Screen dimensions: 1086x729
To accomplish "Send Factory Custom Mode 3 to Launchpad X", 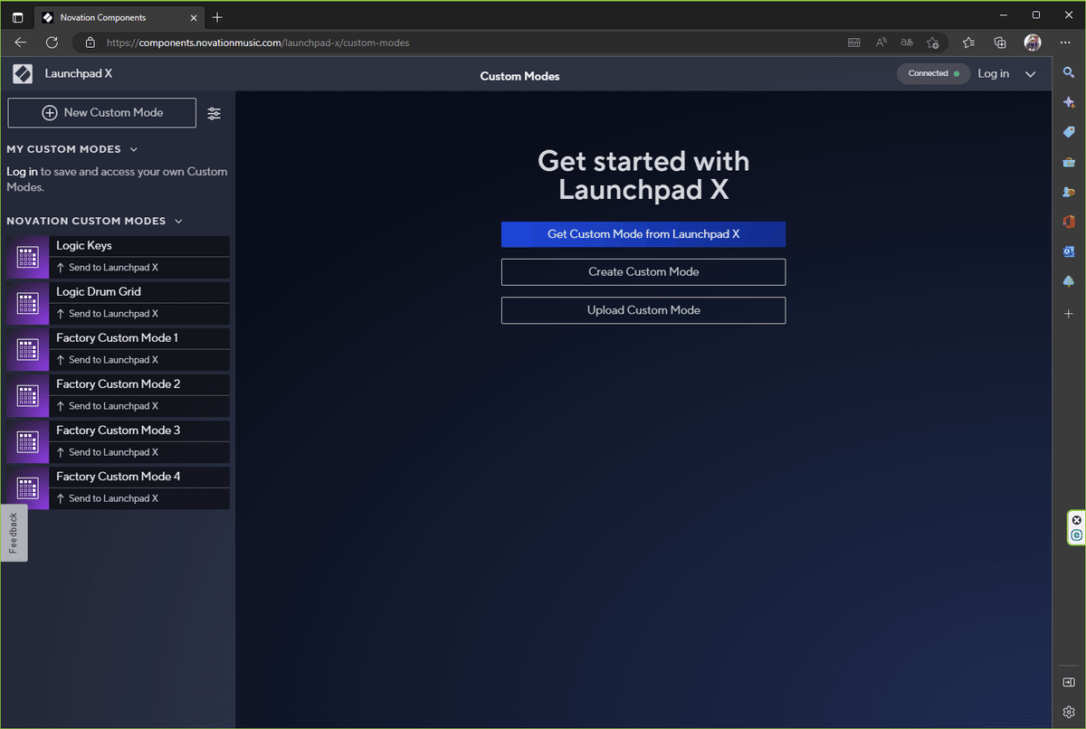I will (x=138, y=452).
